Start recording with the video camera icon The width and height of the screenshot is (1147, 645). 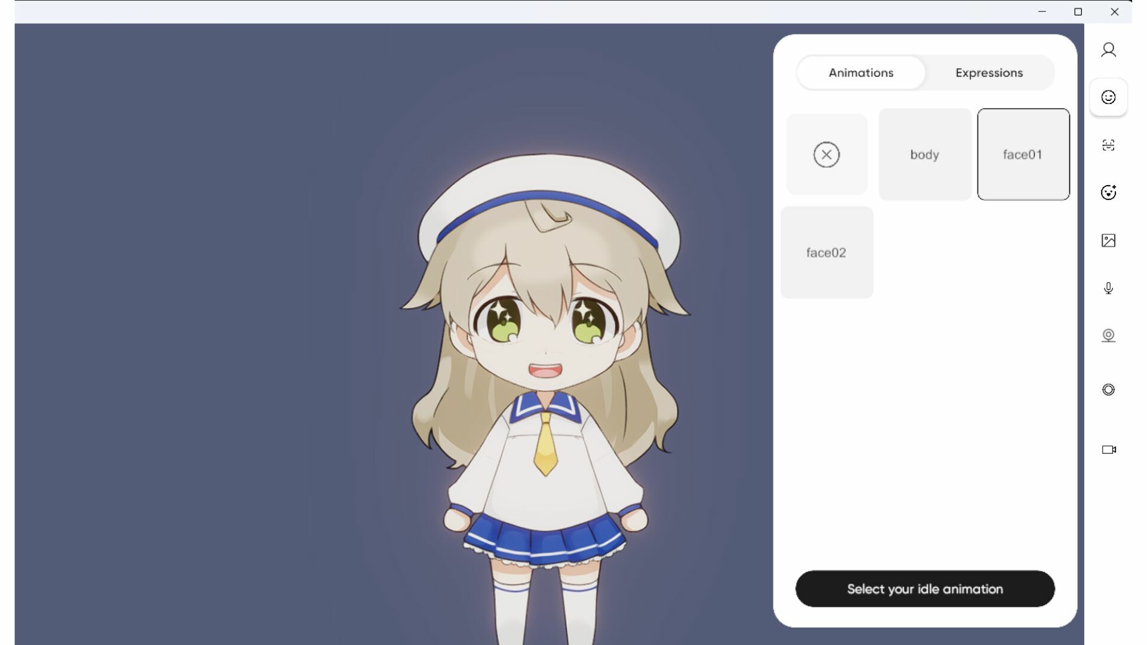[1109, 450]
